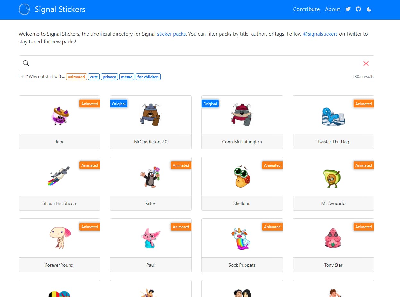
Task: Click the 'Shelldon' pack title
Action: tap(242, 203)
